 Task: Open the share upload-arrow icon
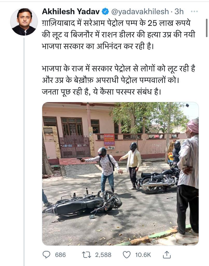click(167, 255)
